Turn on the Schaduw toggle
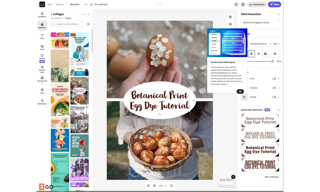 (x=274, y=88)
